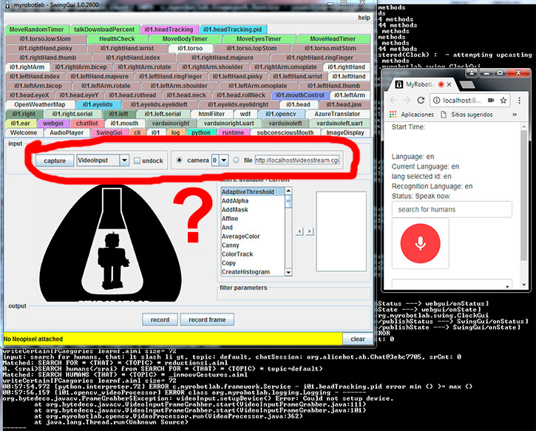536x431 pixels.
Task: Select the And filter
Action: [253, 228]
